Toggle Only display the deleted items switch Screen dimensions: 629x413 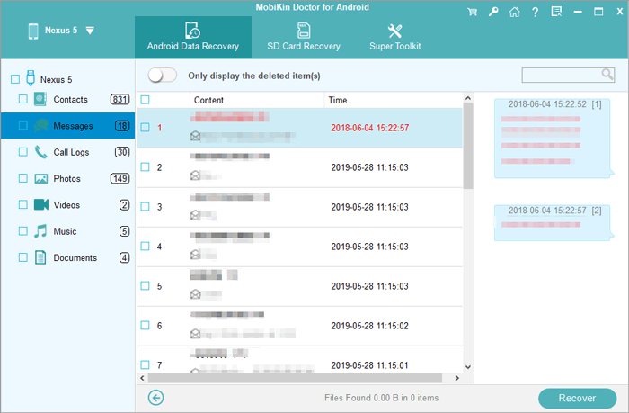[x=162, y=76]
